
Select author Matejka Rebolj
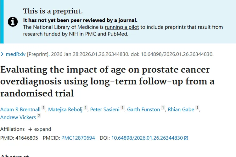[65, 109]
